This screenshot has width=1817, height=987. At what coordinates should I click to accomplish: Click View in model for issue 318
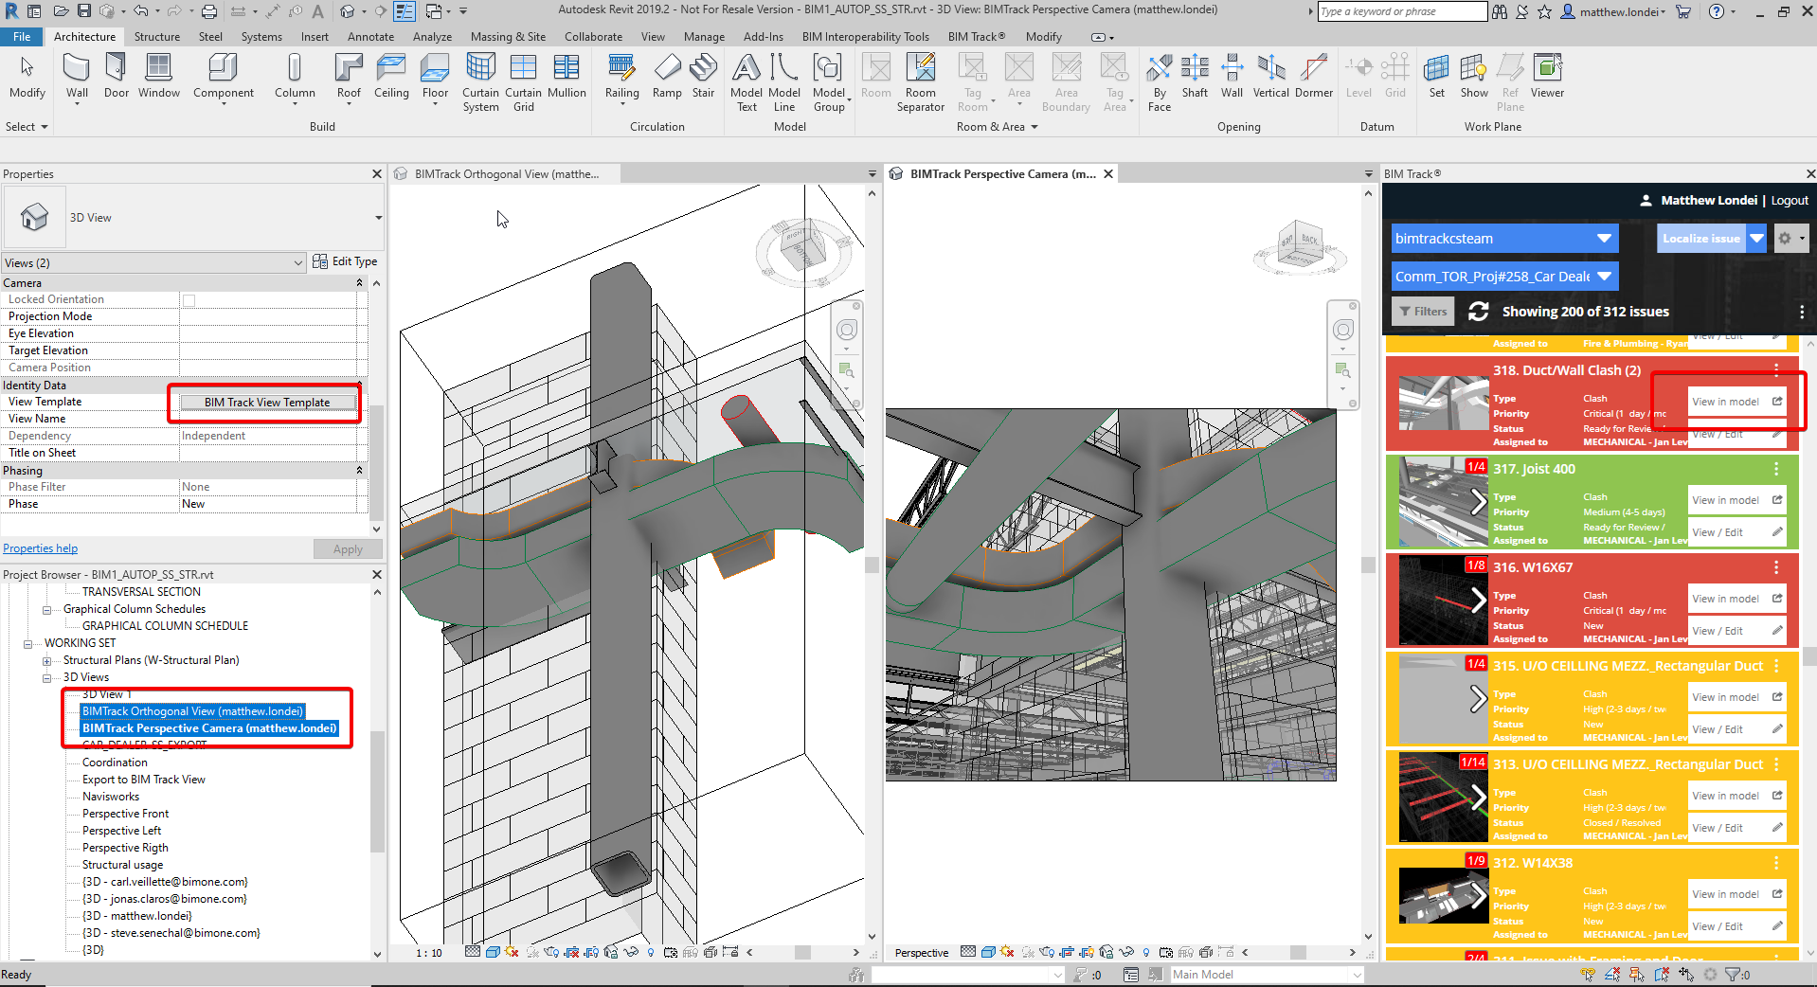point(1736,402)
